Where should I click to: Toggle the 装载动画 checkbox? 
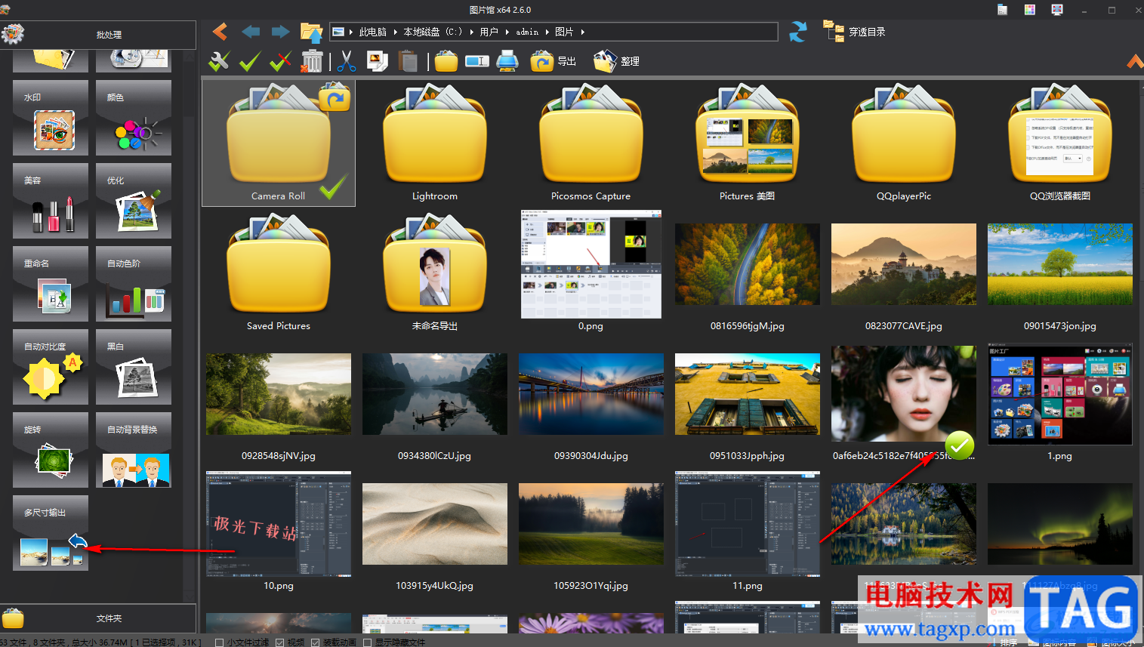315,642
